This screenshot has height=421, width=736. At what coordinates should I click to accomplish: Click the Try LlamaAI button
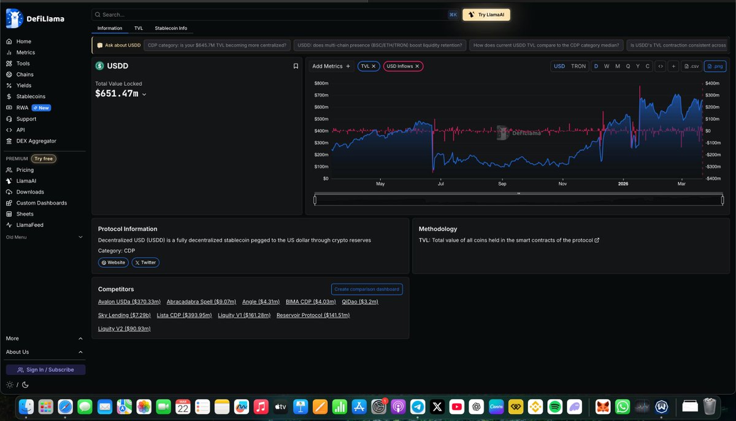[486, 15]
